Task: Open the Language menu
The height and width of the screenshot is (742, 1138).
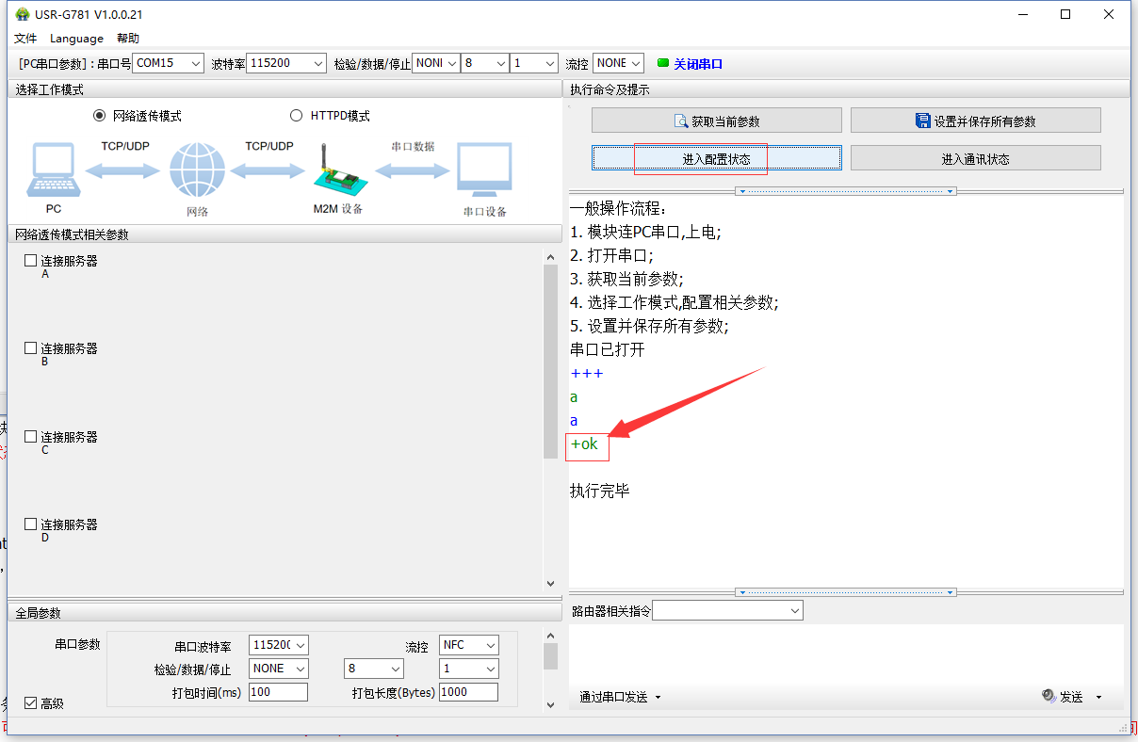Action: (x=76, y=39)
